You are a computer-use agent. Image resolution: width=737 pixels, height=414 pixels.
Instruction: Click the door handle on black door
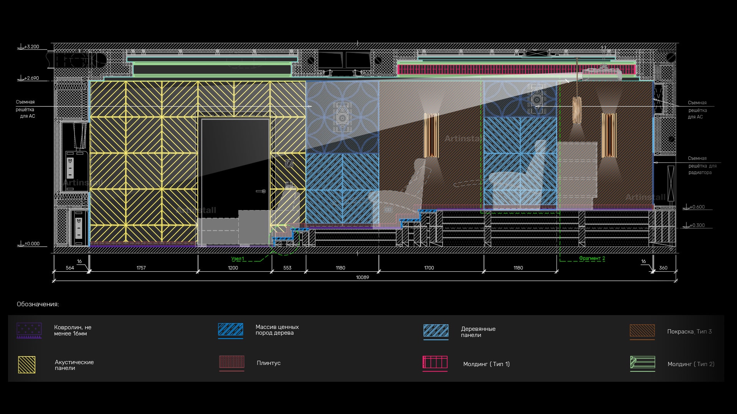[x=261, y=191]
